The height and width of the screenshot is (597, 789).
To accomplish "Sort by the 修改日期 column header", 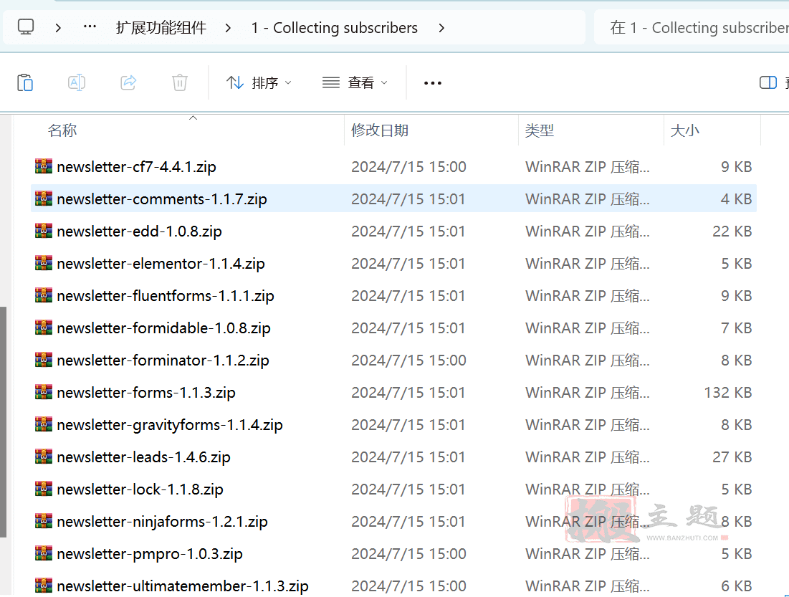I will (380, 130).
